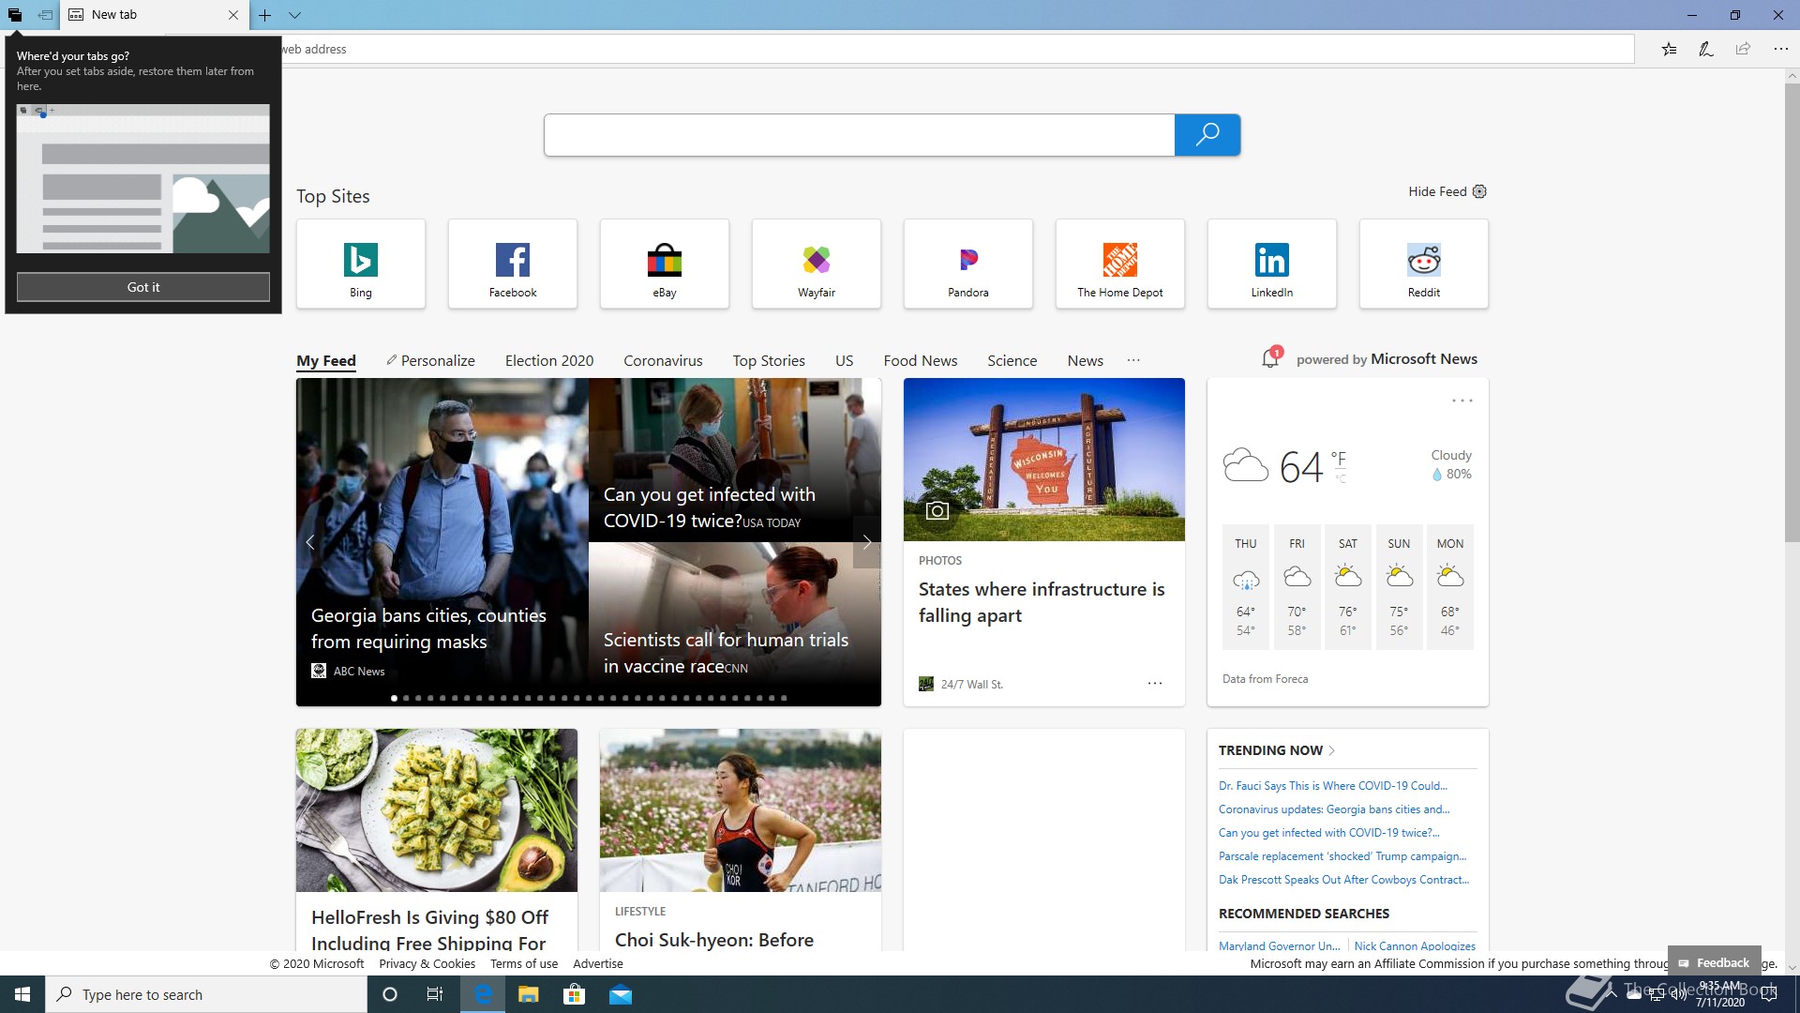
Task: Switch to the US feed tab
Action: 845,361
